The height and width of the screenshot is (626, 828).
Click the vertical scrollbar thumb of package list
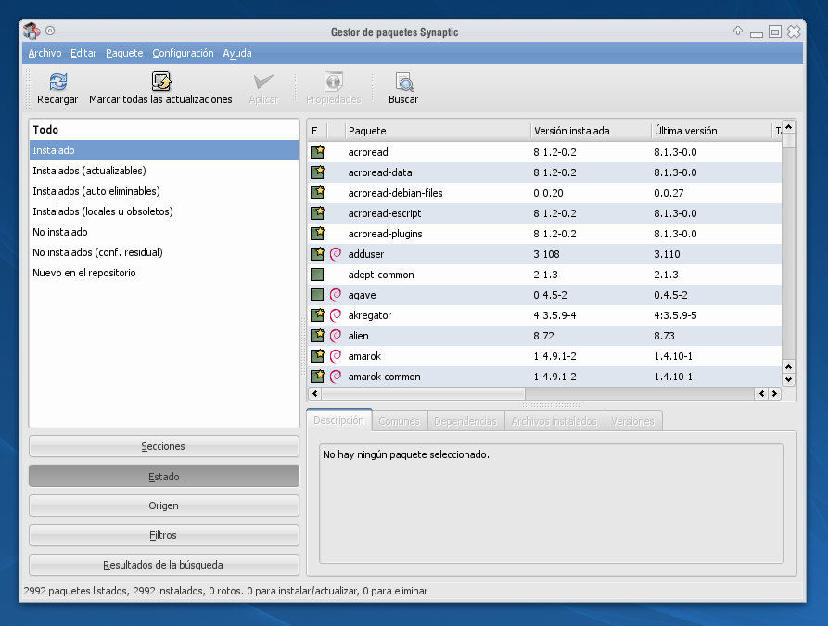click(x=788, y=141)
